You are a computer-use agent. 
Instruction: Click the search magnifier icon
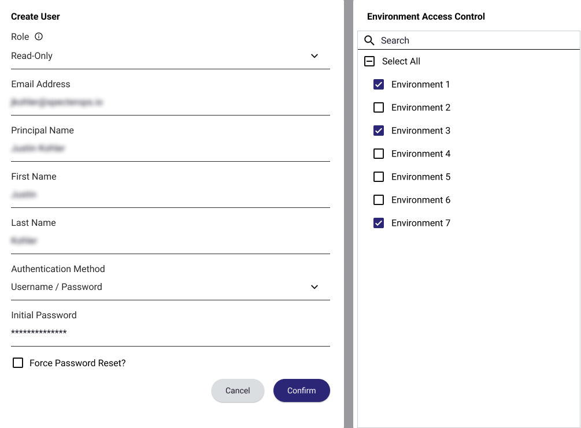[x=369, y=40]
